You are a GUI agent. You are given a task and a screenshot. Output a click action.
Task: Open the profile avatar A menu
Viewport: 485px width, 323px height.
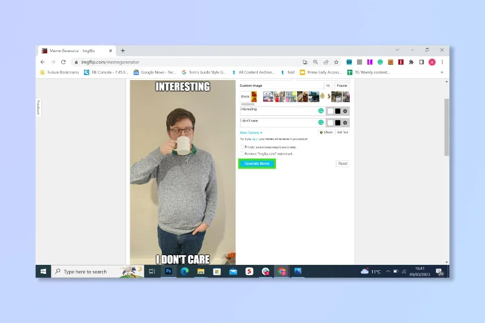pos(432,62)
